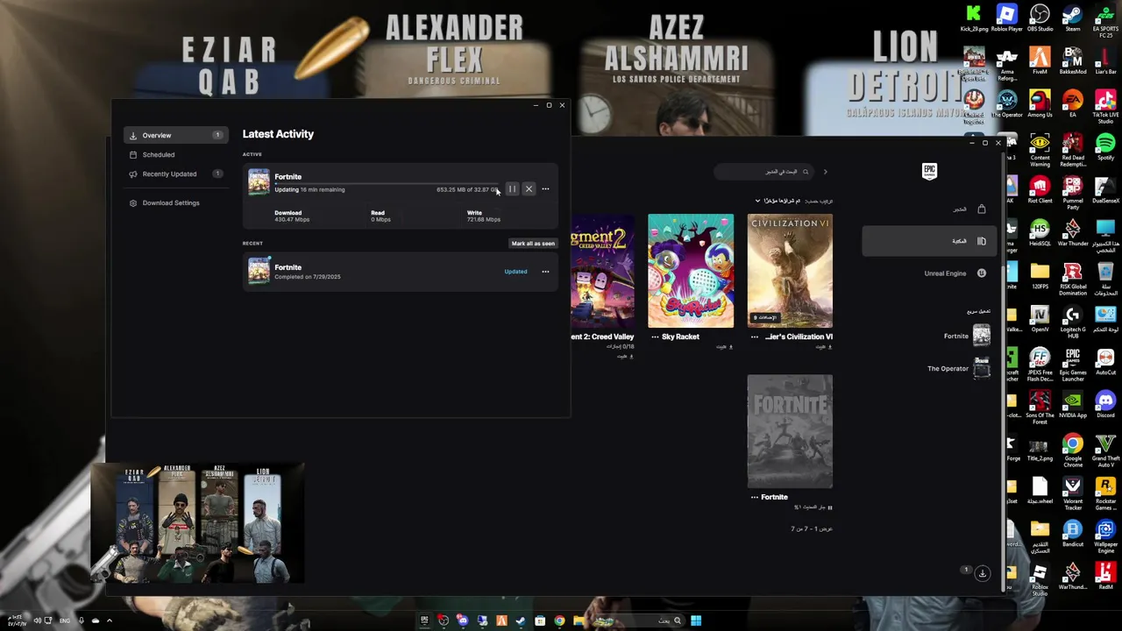This screenshot has width=1122, height=631.
Task: Open Recently Updated section
Action: (175, 174)
